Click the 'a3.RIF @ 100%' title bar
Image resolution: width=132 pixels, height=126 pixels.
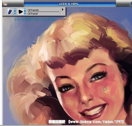(x=70, y=4)
